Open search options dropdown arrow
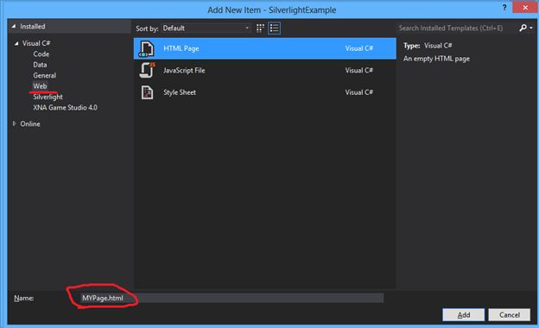Screen dimensions: 539x328 (x=531, y=28)
